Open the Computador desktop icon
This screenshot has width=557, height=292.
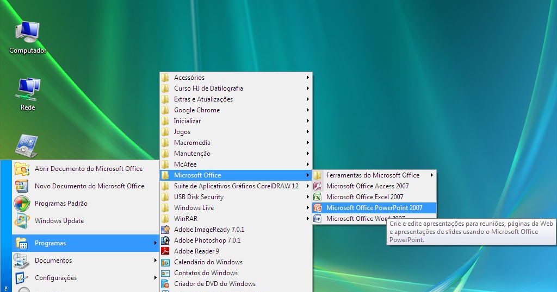pos(28,37)
